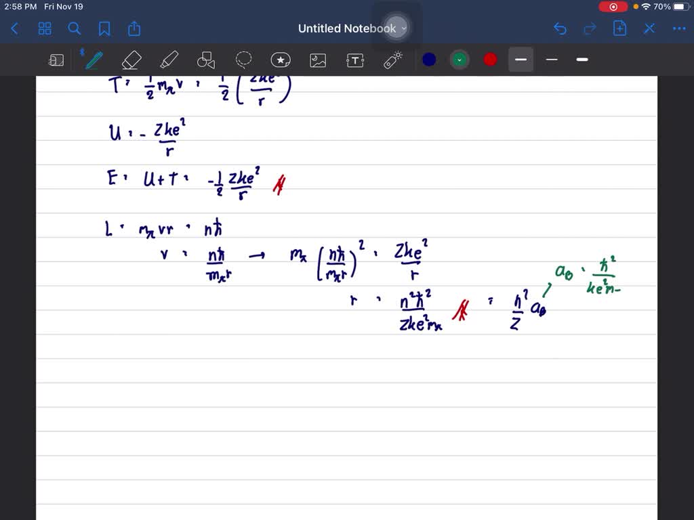Open the notebook title dropdown
The image size is (694, 520).
click(x=404, y=28)
